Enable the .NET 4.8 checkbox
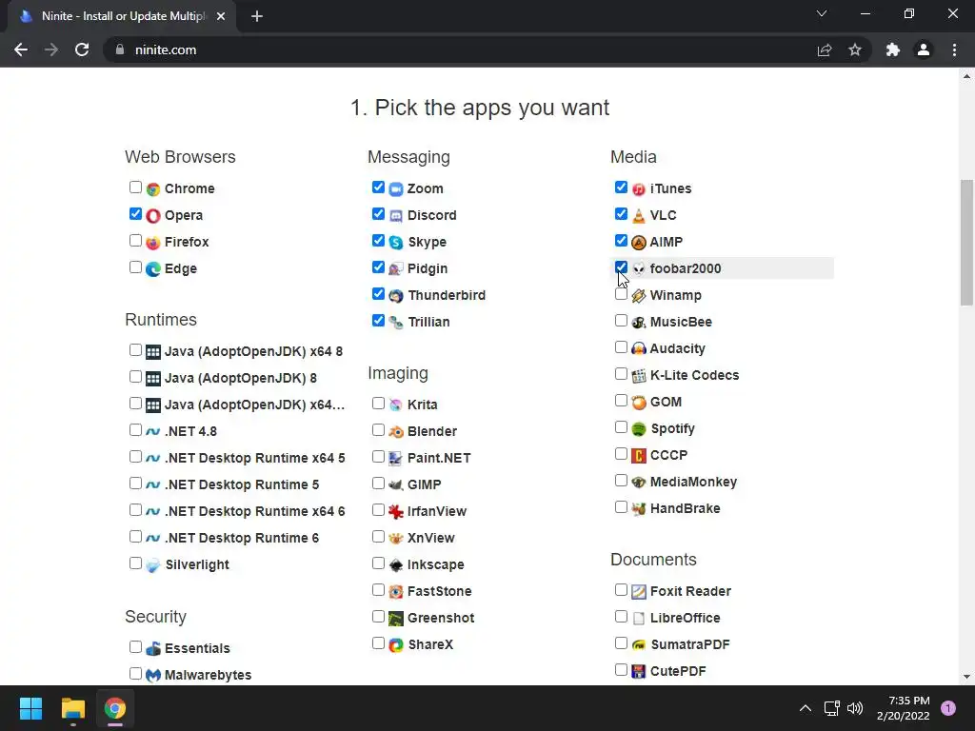This screenshot has height=731, width=975. [135, 430]
